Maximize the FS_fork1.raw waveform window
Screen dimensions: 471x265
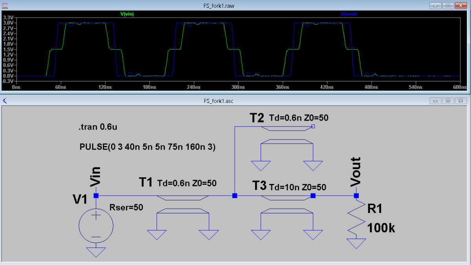tap(447, 5)
